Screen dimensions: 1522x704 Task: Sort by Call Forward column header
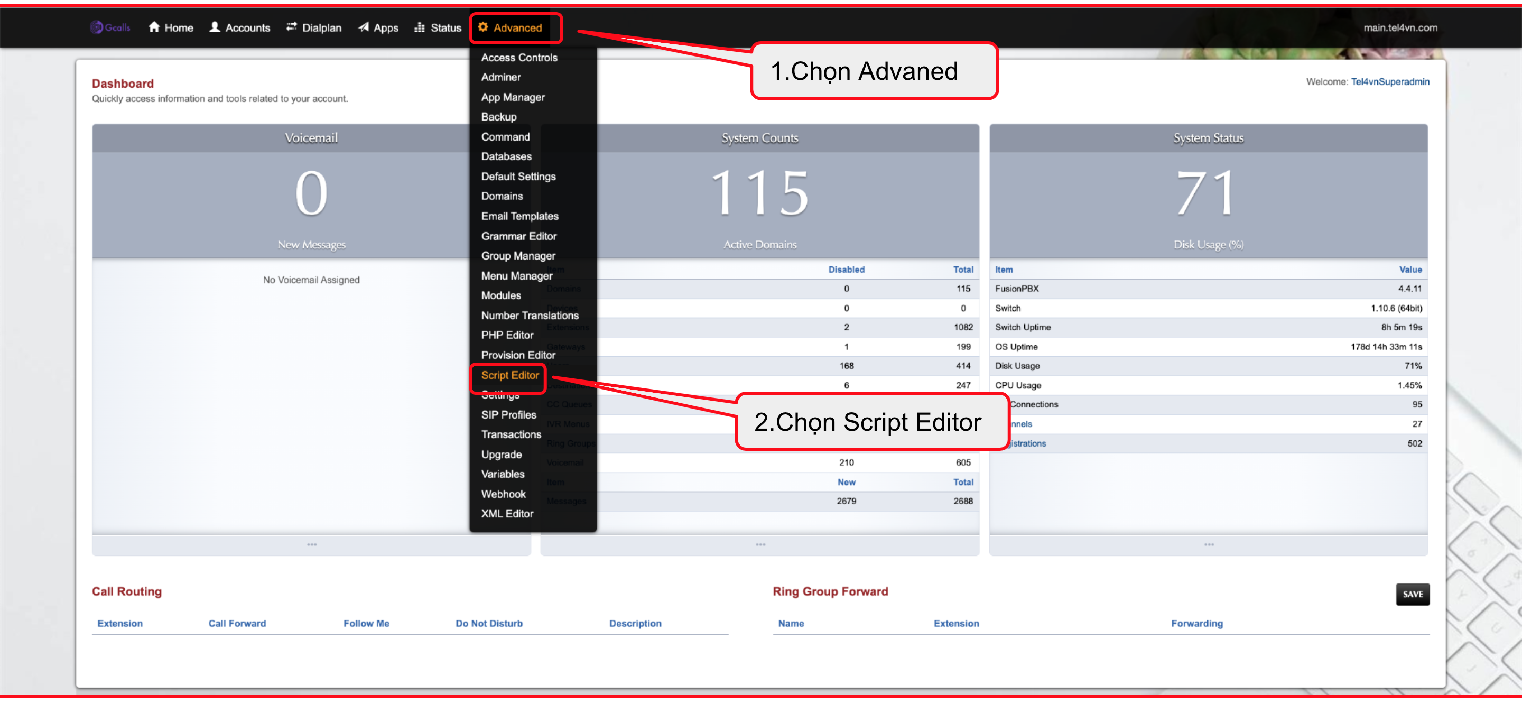pyautogui.click(x=237, y=623)
